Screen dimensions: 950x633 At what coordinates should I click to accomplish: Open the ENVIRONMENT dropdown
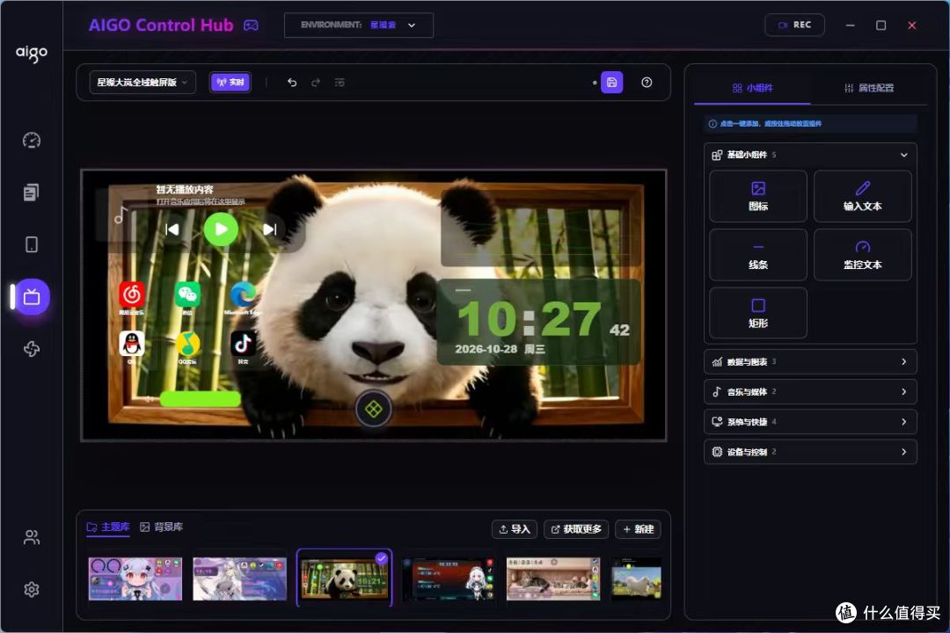pos(359,25)
